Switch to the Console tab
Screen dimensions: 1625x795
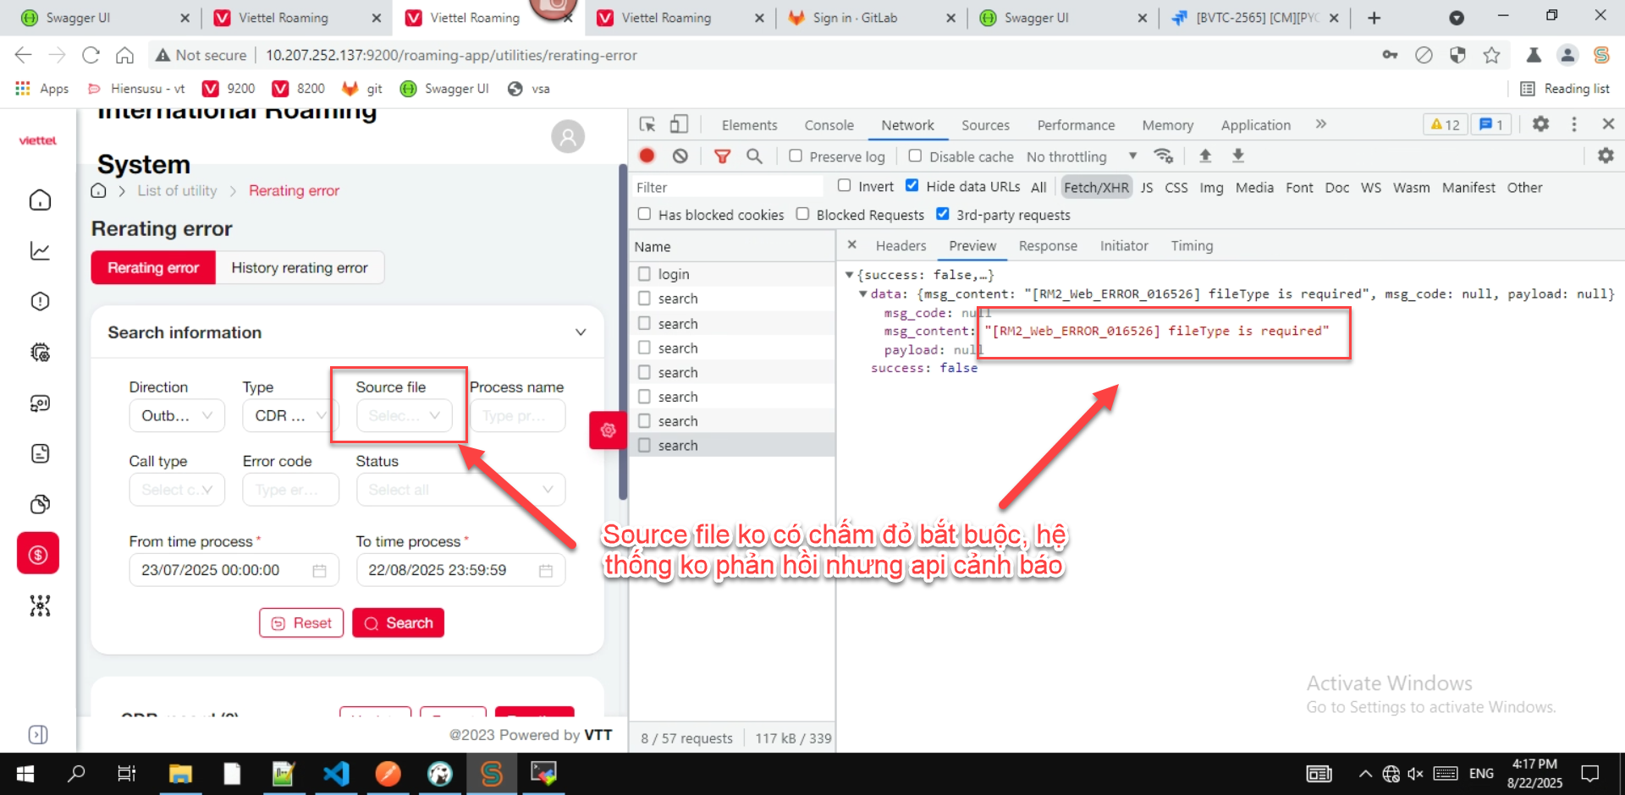point(829,125)
